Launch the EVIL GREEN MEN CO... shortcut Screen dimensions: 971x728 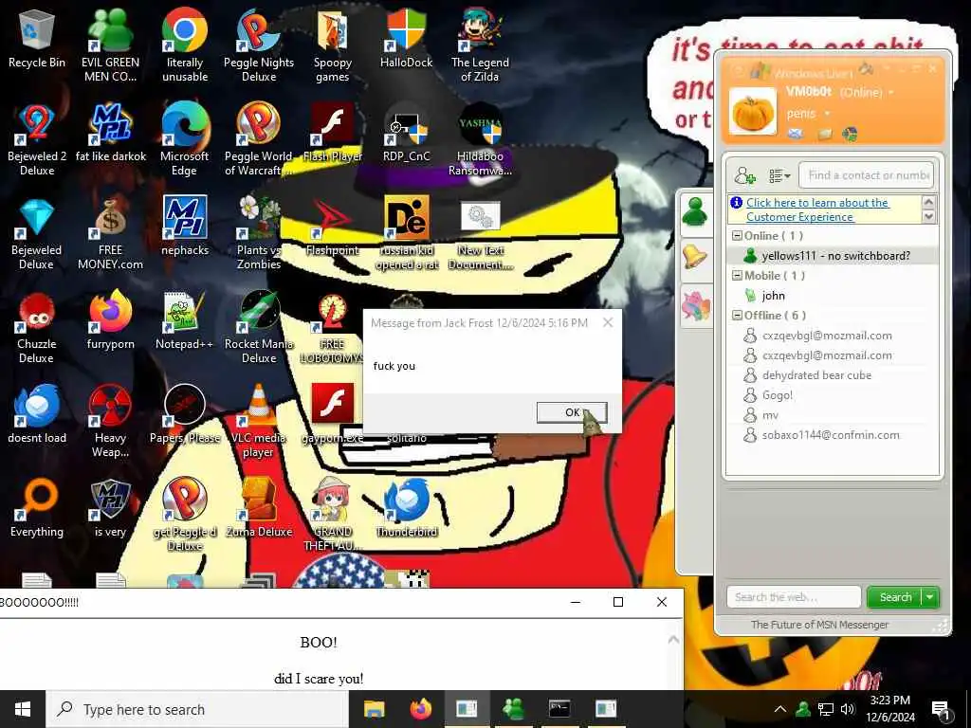[x=110, y=46]
